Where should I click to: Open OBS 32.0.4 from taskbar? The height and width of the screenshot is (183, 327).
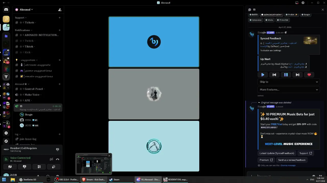[x=67, y=179]
